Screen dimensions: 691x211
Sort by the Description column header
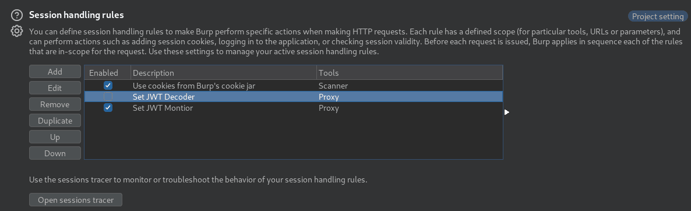(x=223, y=73)
